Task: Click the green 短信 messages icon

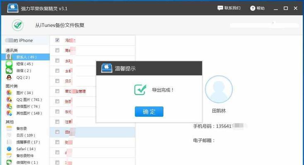Action: [9, 64]
